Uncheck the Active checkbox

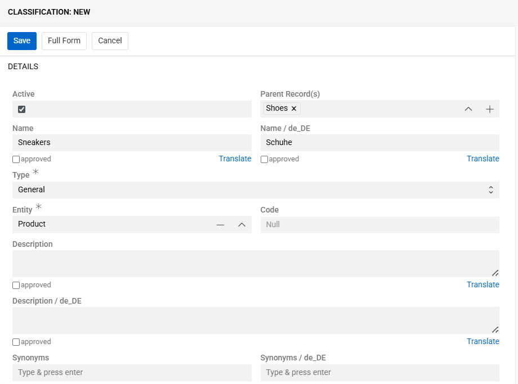point(21,109)
